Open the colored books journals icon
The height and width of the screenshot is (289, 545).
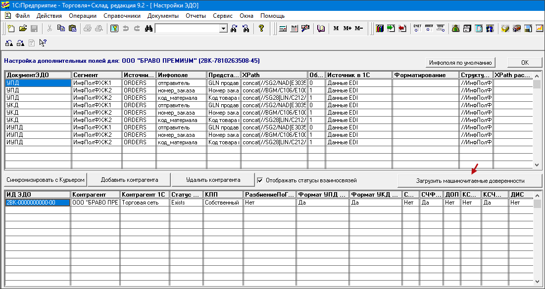pos(380,29)
